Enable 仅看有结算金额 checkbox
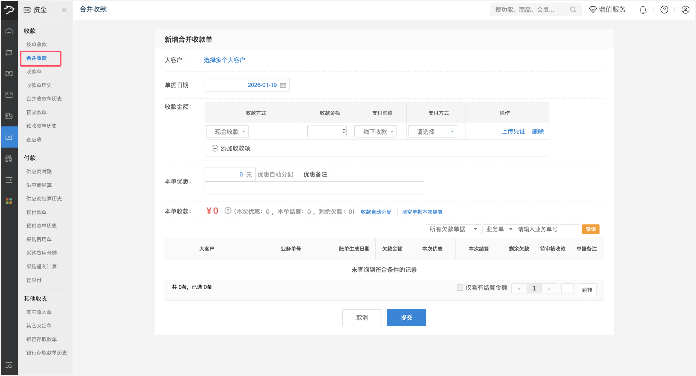The image size is (696, 376). click(x=460, y=287)
